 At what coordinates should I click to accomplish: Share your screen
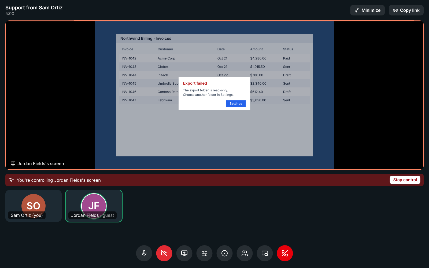pos(184,253)
